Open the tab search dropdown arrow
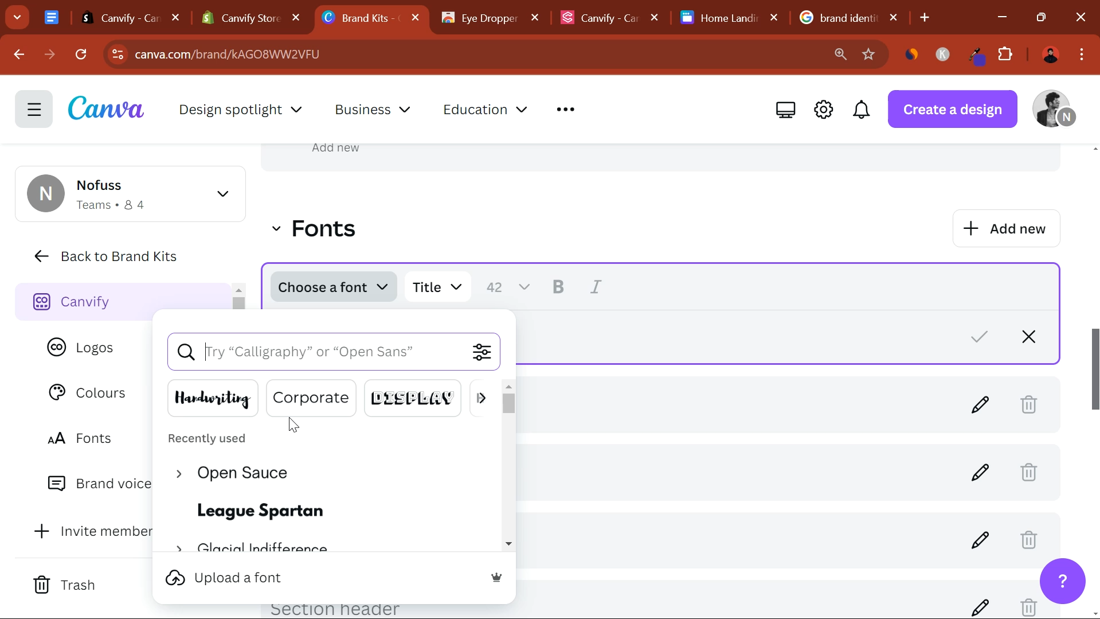The width and height of the screenshot is (1100, 619). coord(17,18)
